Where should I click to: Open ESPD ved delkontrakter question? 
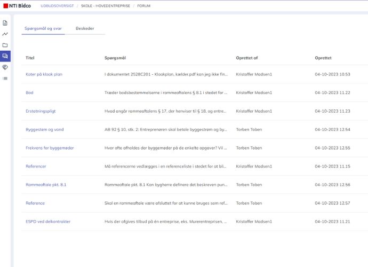[x=48, y=222]
